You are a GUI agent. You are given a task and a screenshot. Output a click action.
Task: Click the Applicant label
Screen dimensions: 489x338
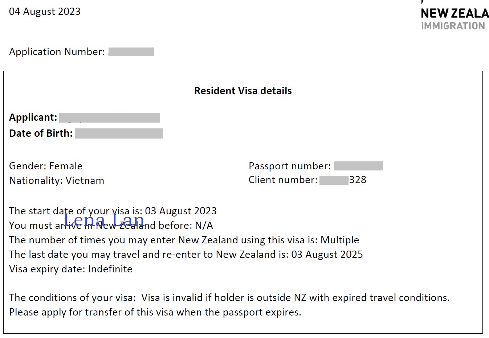[33, 118]
